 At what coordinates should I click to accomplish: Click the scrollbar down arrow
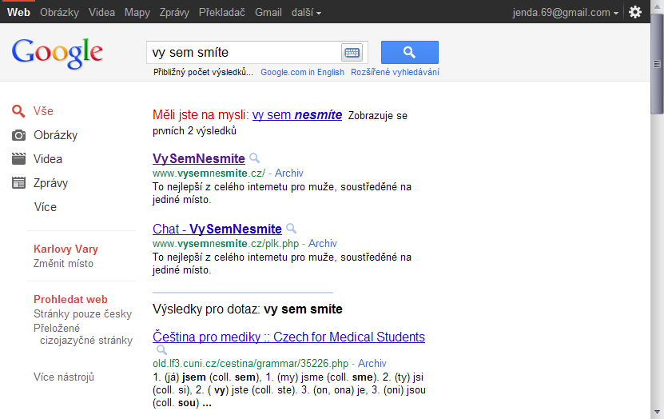pyautogui.click(x=658, y=413)
